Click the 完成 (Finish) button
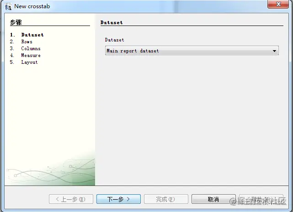This screenshot has width=293, height=212. pyautogui.click(x=166, y=199)
